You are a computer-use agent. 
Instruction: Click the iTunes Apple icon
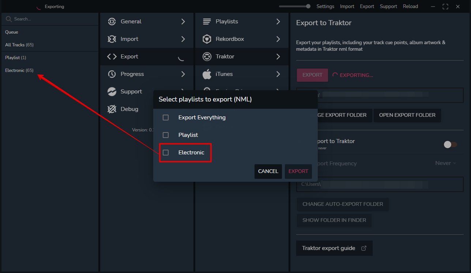(x=207, y=74)
